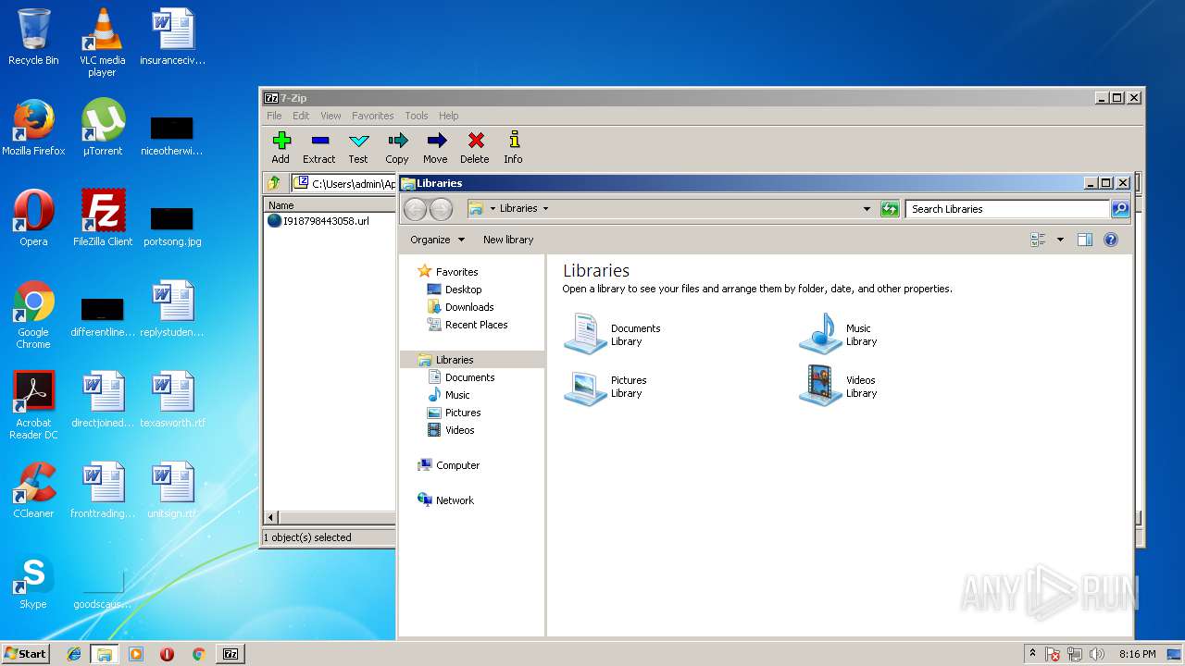Open the View menu in 7-Zip
The width and height of the screenshot is (1185, 666).
pos(331,116)
